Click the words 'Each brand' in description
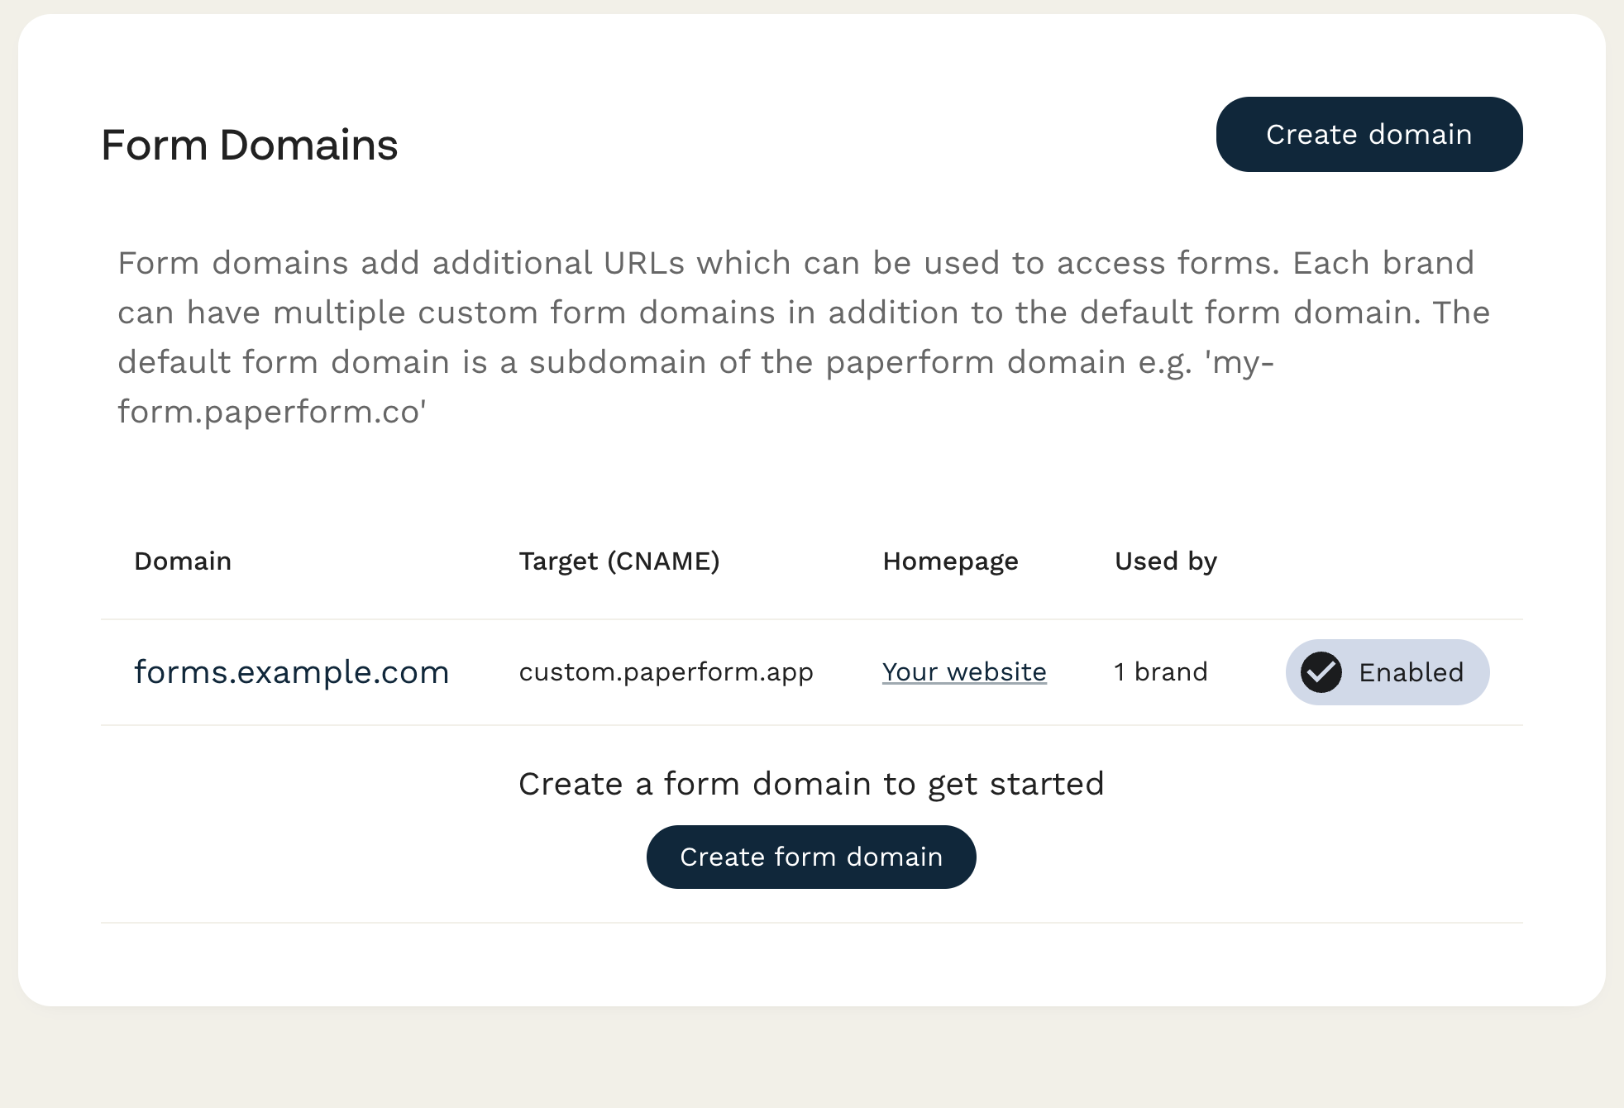The width and height of the screenshot is (1624, 1108). (1383, 263)
